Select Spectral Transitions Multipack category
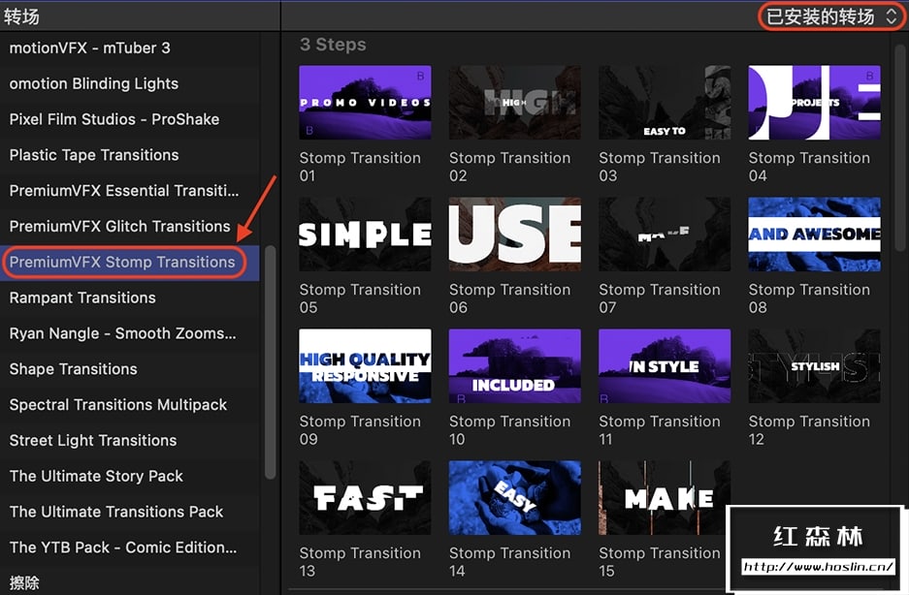This screenshot has height=595, width=909. click(130, 405)
